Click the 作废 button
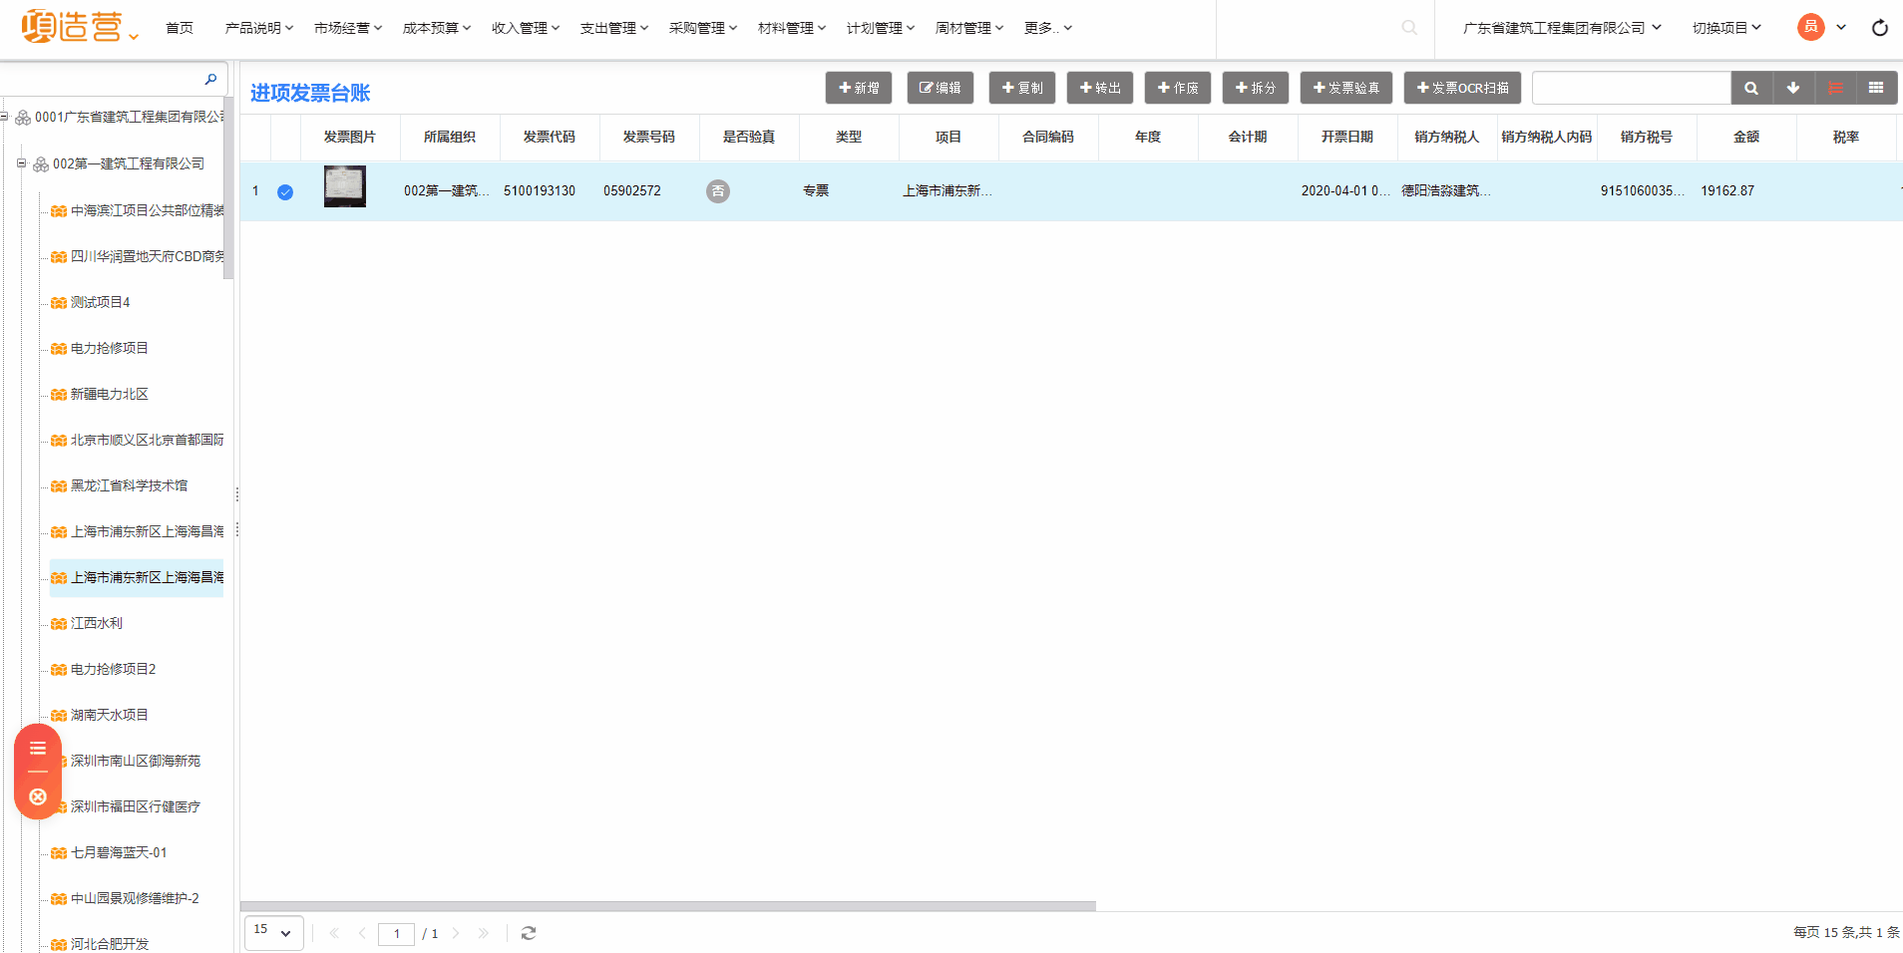 [1178, 88]
